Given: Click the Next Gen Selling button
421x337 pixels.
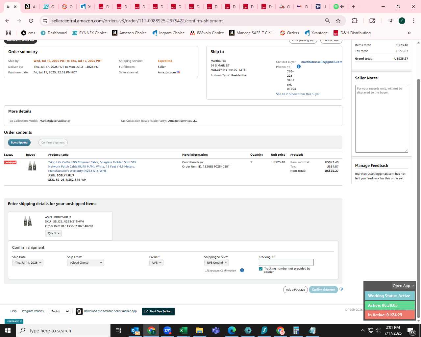Looking at the screenshot, I should click(158, 311).
